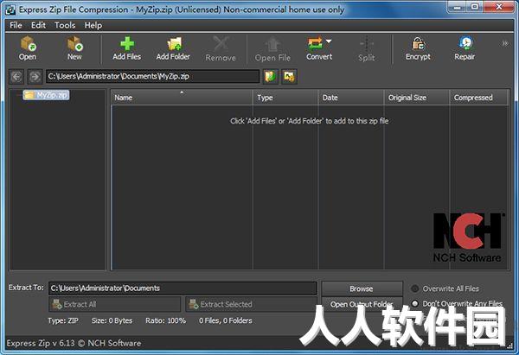The width and height of the screenshot is (519, 355).
Task: Create a new archive with New
Action: pyautogui.click(x=74, y=48)
